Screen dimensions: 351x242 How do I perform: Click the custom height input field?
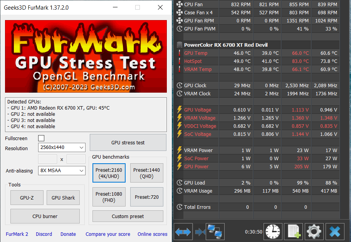tap(76, 159)
